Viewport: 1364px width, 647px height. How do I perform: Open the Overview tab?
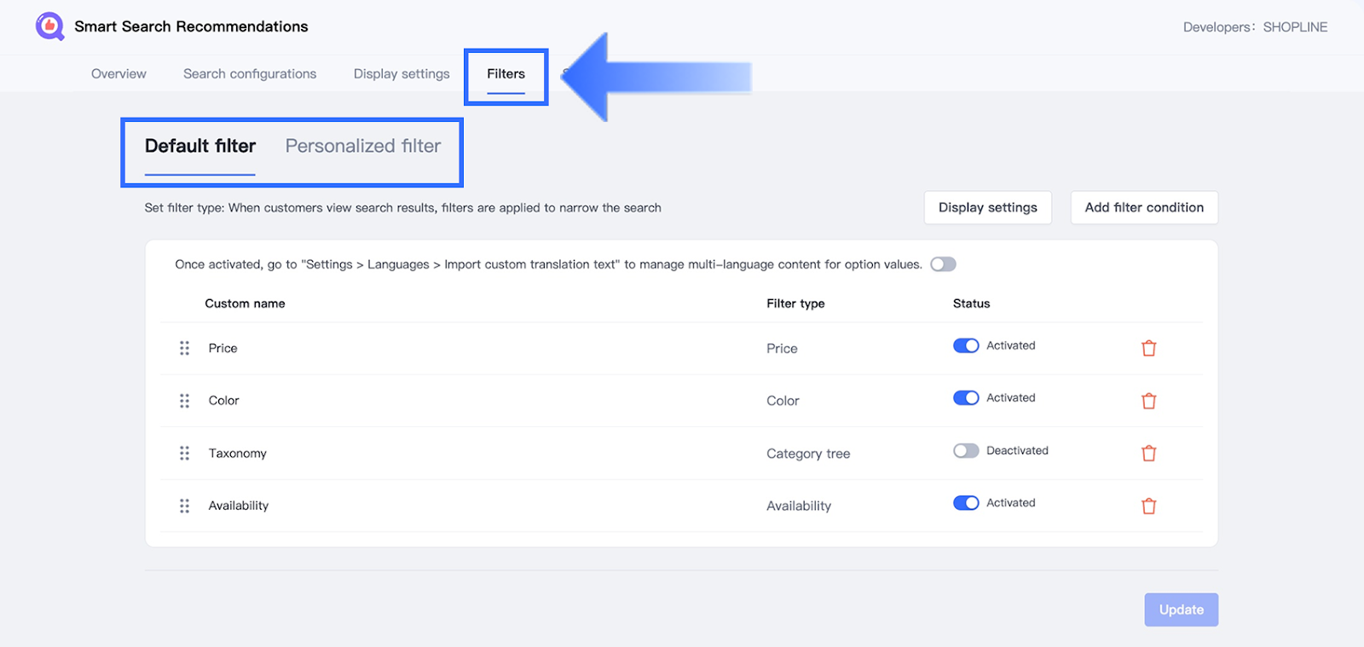coord(118,74)
